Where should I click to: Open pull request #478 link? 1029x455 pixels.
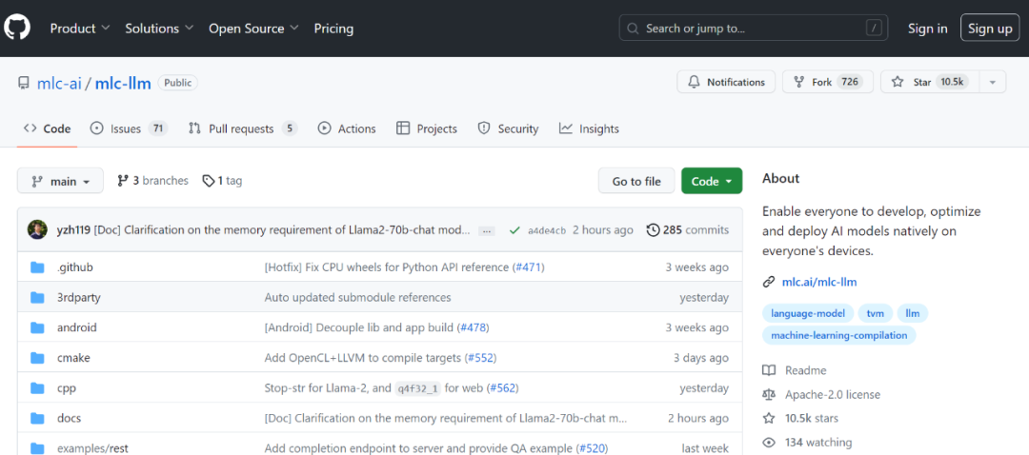[473, 327]
